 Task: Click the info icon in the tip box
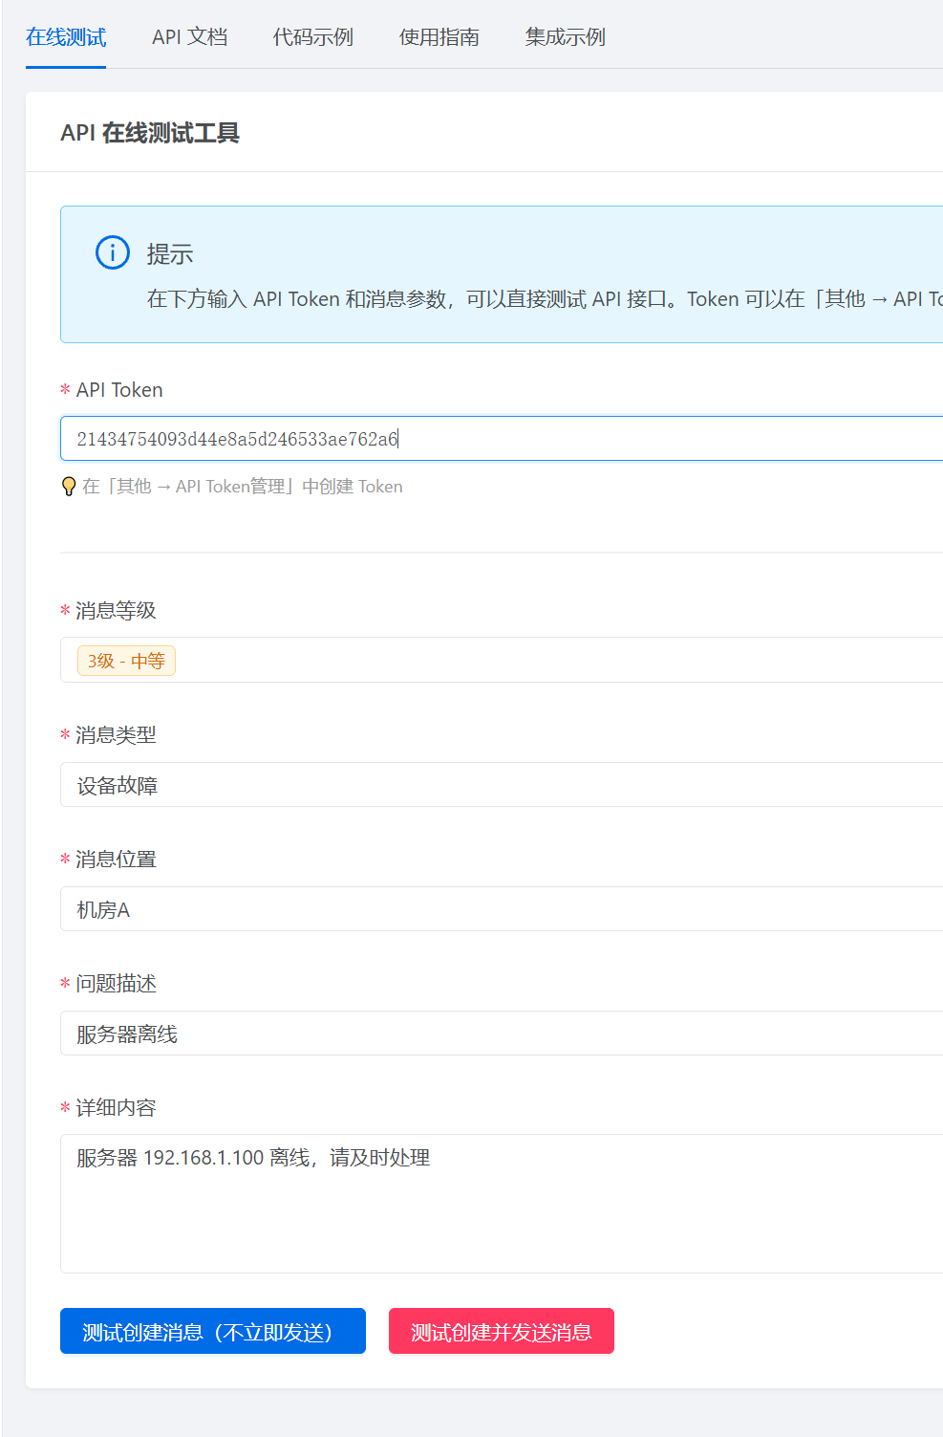point(113,252)
